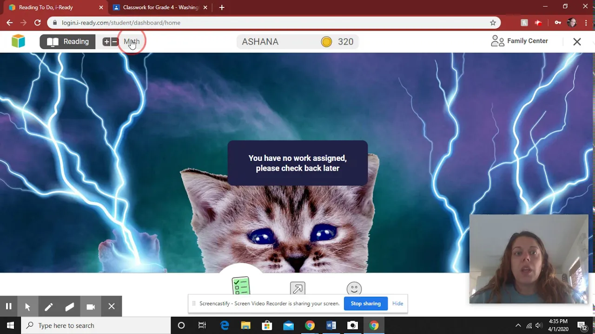The width and height of the screenshot is (595, 334).
Task: Open Microsoft Store from taskbar
Action: (x=267, y=325)
